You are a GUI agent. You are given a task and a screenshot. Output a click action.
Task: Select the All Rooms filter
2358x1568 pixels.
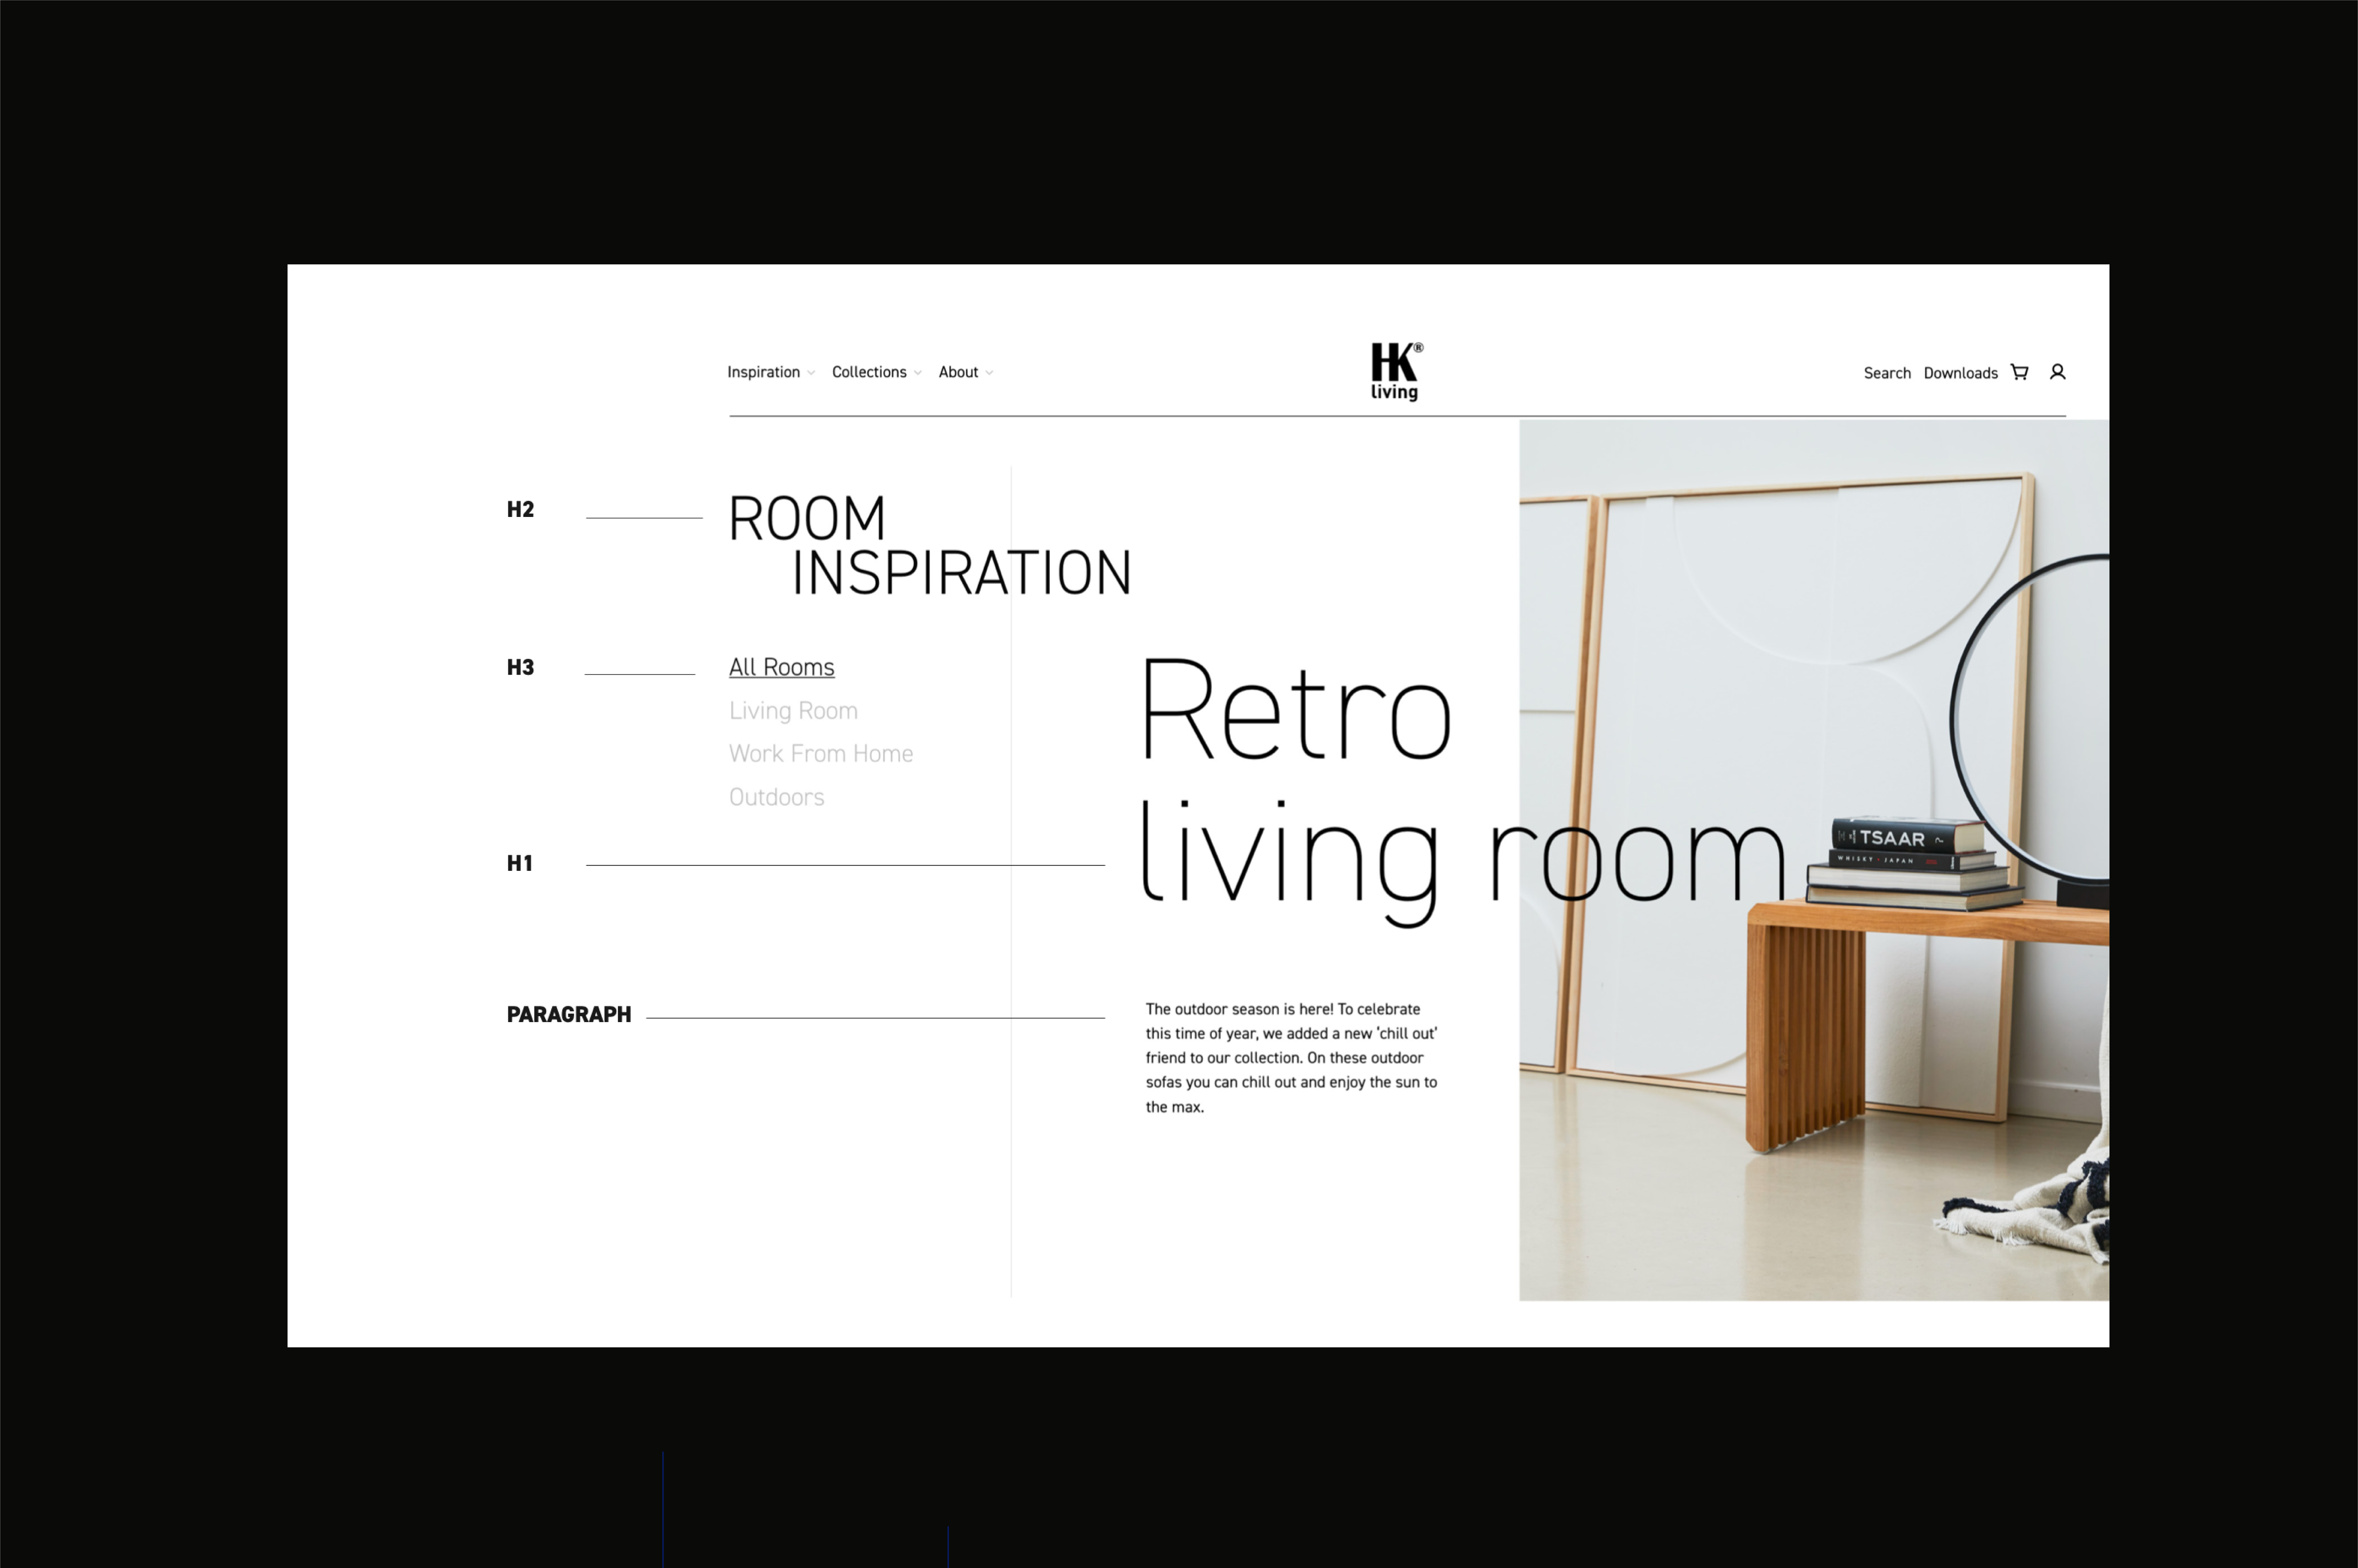[x=781, y=667]
